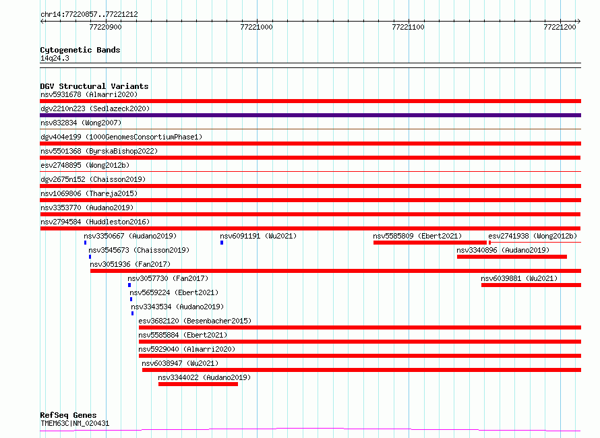This screenshot has width=600, height=438.
Task: Click the red bar under esv3682120
Action: [360, 327]
